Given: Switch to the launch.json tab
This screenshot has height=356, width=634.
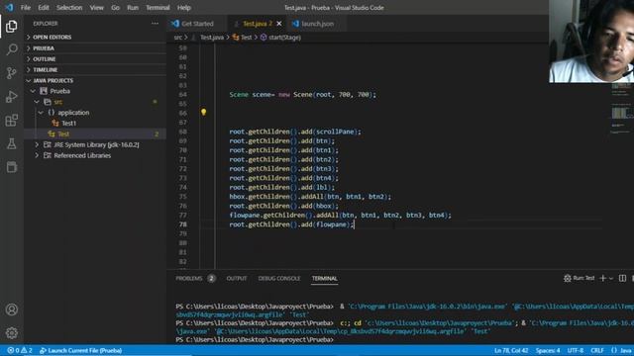Looking at the screenshot, I should [x=317, y=24].
